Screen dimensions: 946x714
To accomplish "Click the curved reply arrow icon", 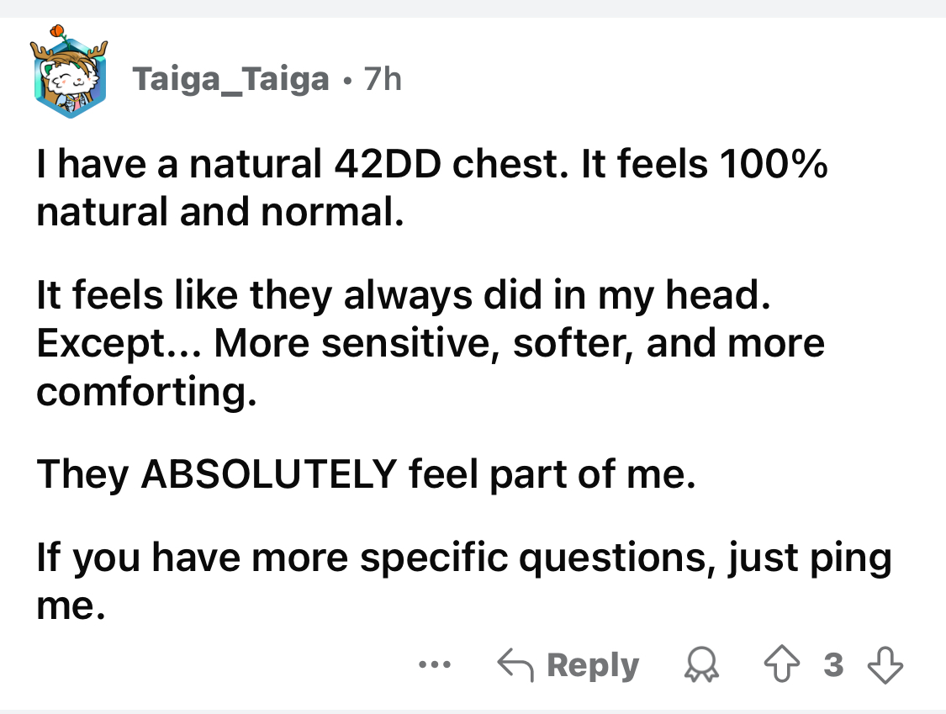I will point(515,665).
